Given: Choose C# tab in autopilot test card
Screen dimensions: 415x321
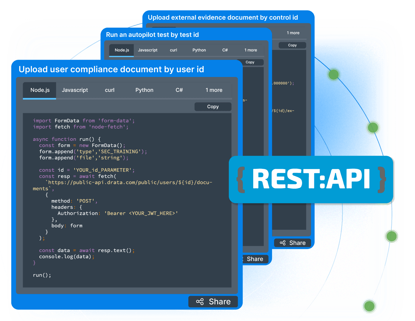Looking at the screenshot, I should click(225, 50).
